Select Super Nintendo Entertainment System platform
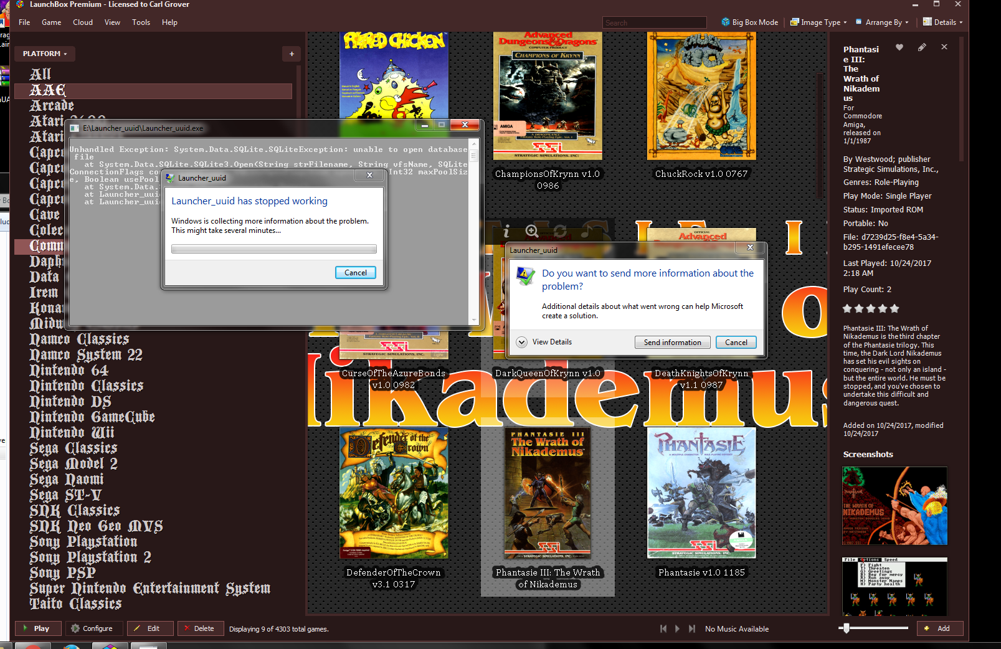Viewport: 1001px width, 649px height. [149, 589]
